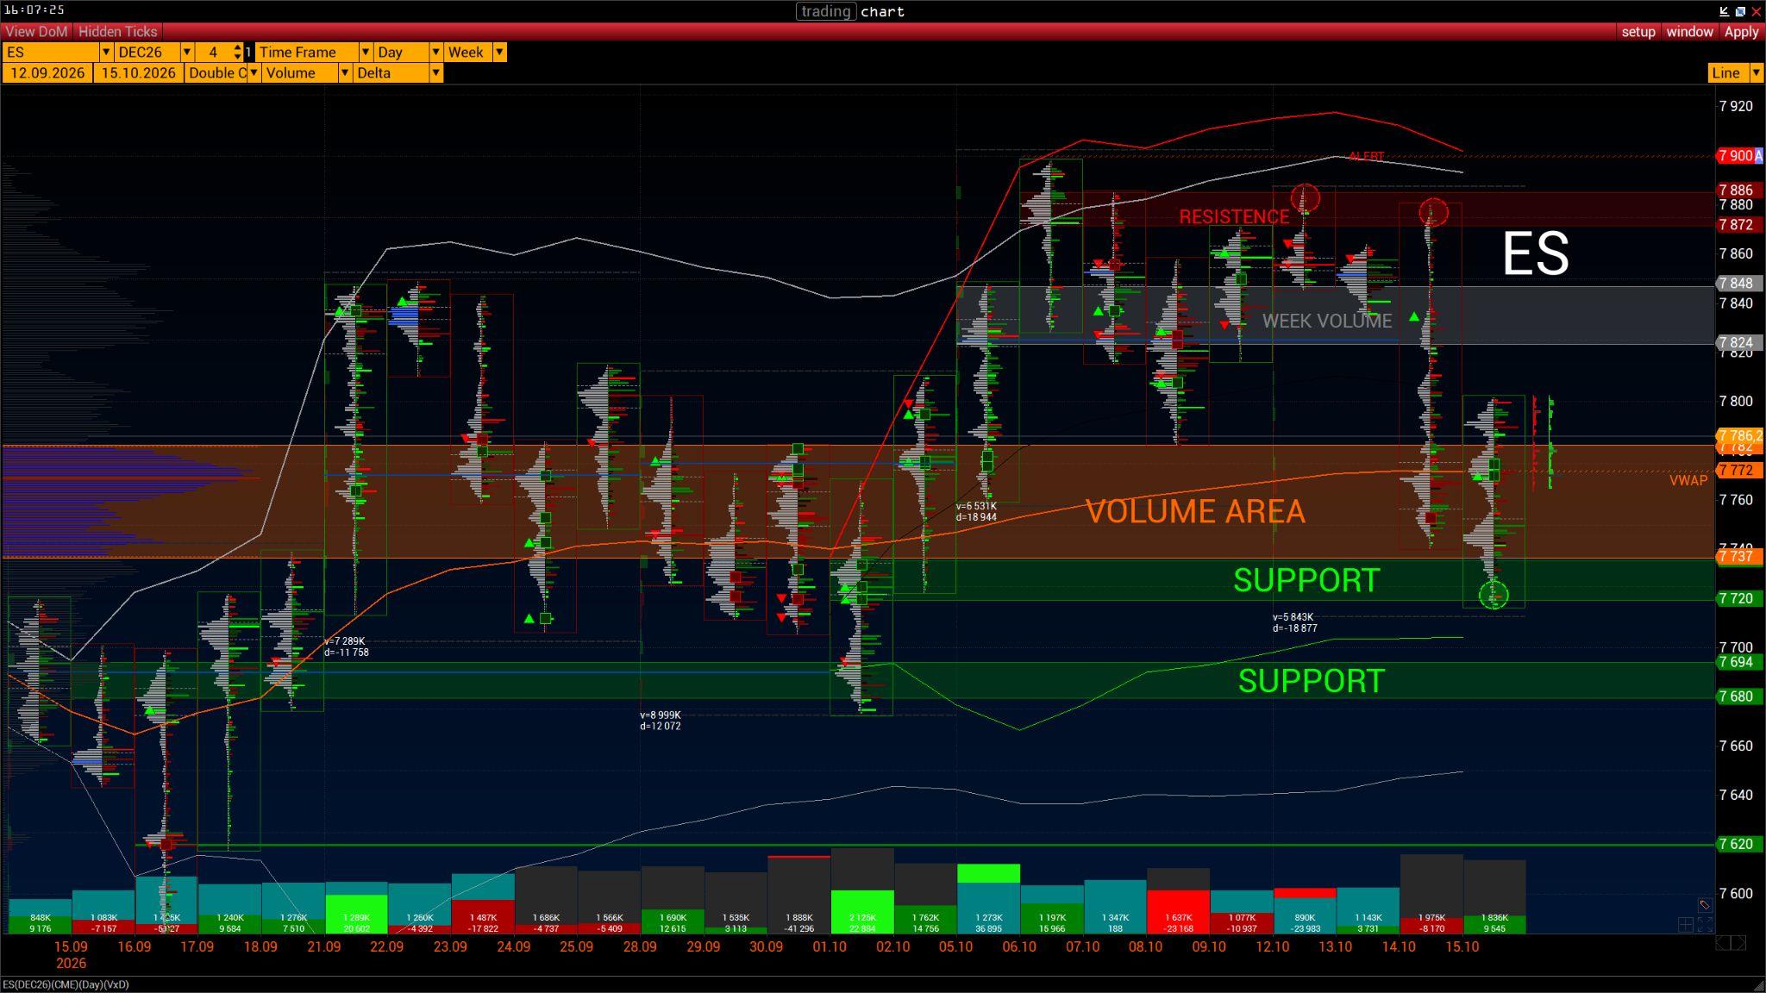Open the Line drawing tool dropdown
This screenshot has height=993, width=1766.
pos(1756,73)
